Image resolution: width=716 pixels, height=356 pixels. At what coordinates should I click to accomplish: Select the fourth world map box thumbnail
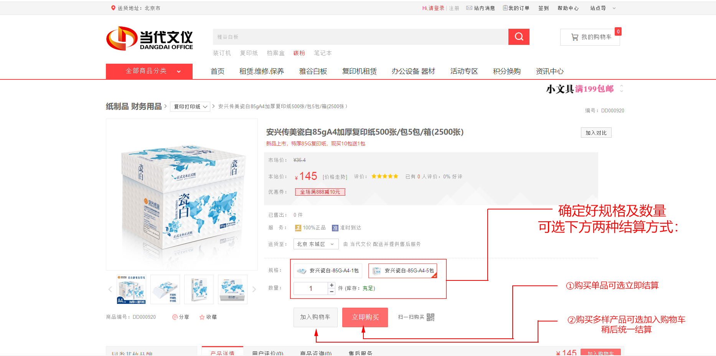point(233,289)
